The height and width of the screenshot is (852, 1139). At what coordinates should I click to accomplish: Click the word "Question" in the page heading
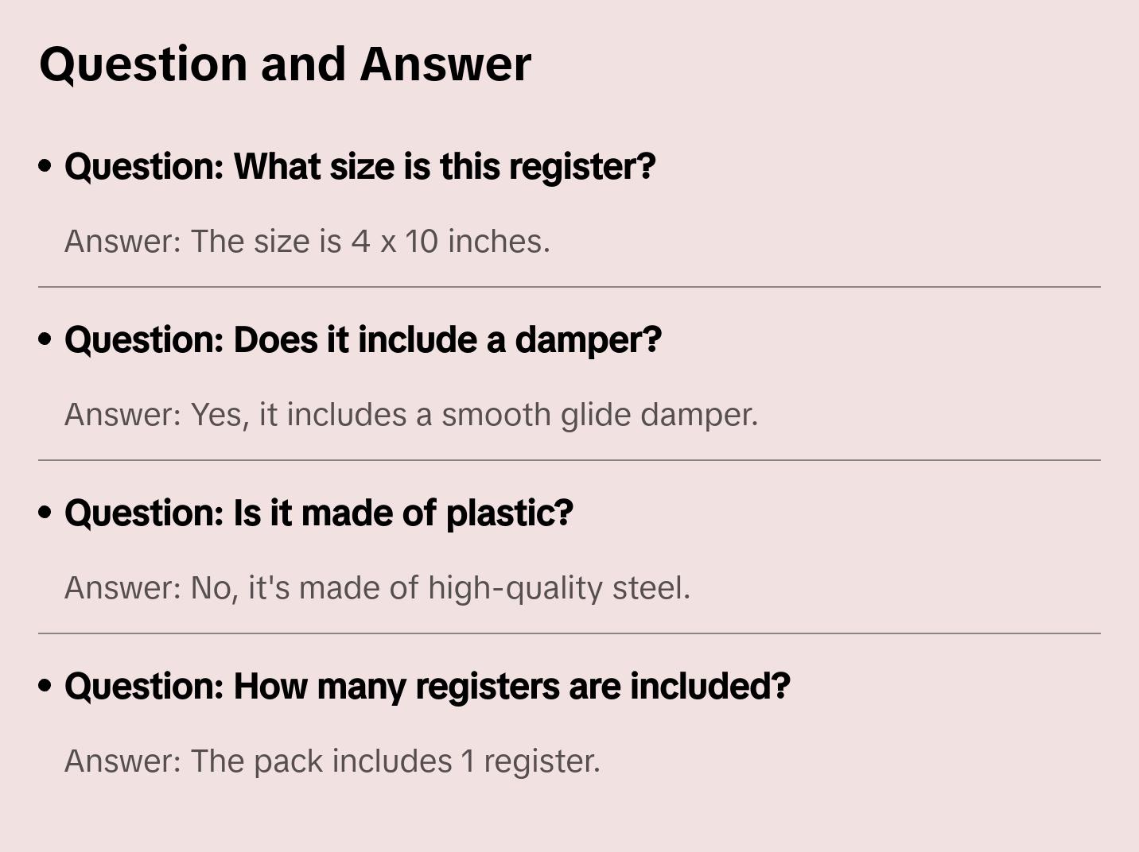click(x=143, y=64)
